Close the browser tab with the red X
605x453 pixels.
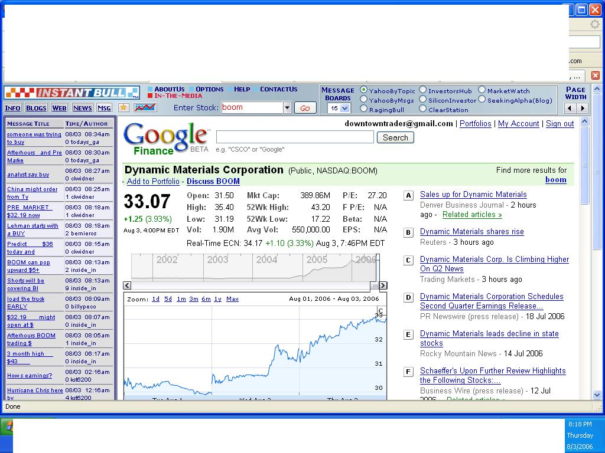(596, 75)
